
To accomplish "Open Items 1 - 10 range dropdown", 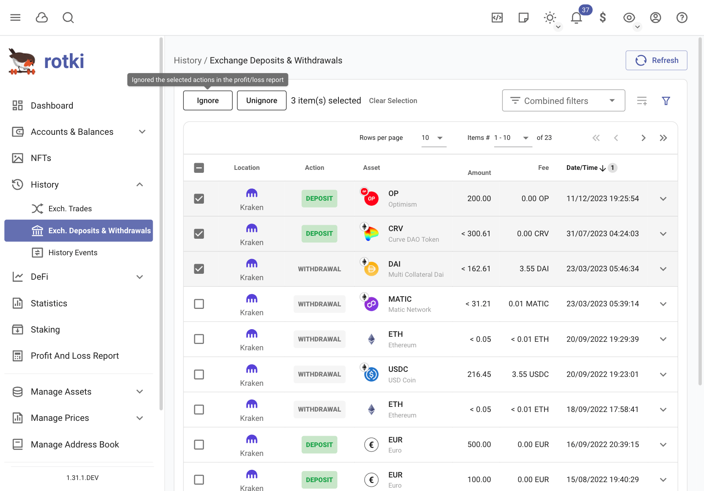I will (x=513, y=138).
